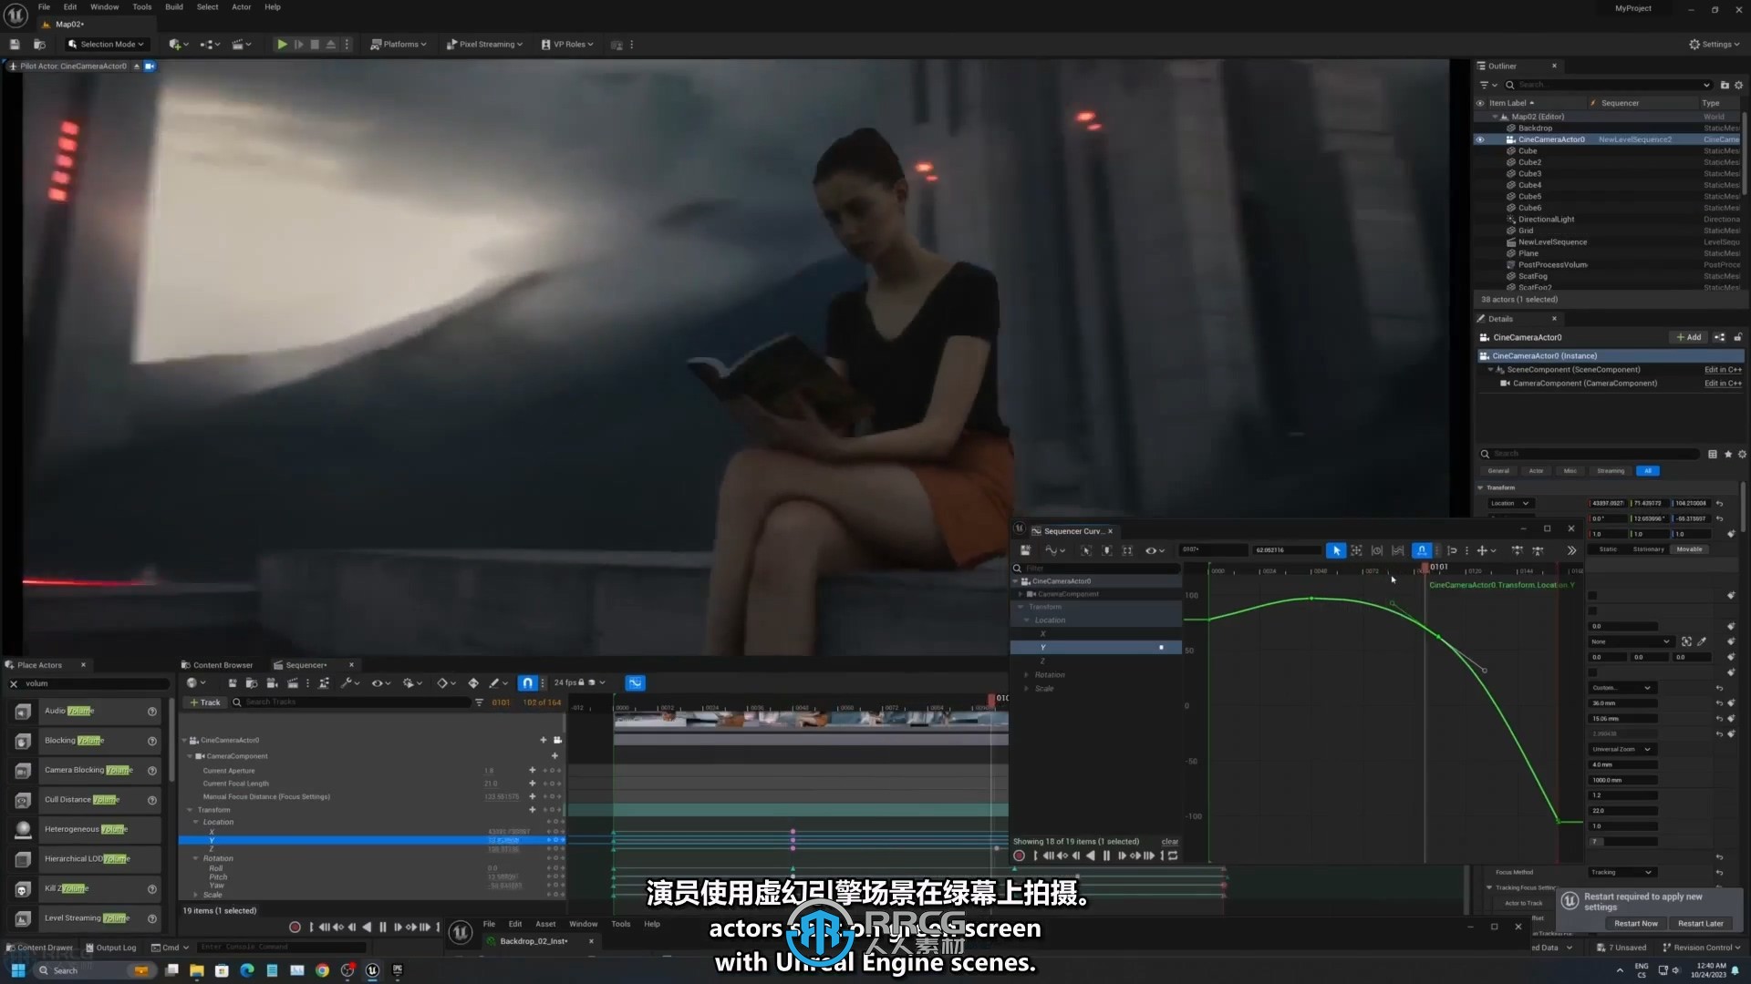Expand the Scale track in Sequencer

tap(196, 895)
